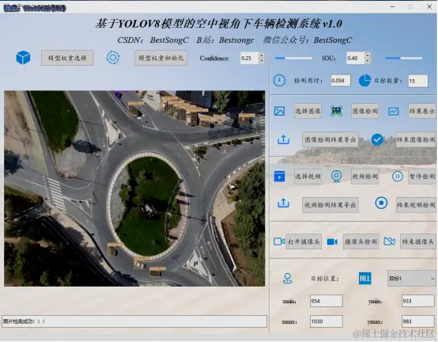
Task: Click the video file icon beside 选择视频
Action: click(x=279, y=177)
